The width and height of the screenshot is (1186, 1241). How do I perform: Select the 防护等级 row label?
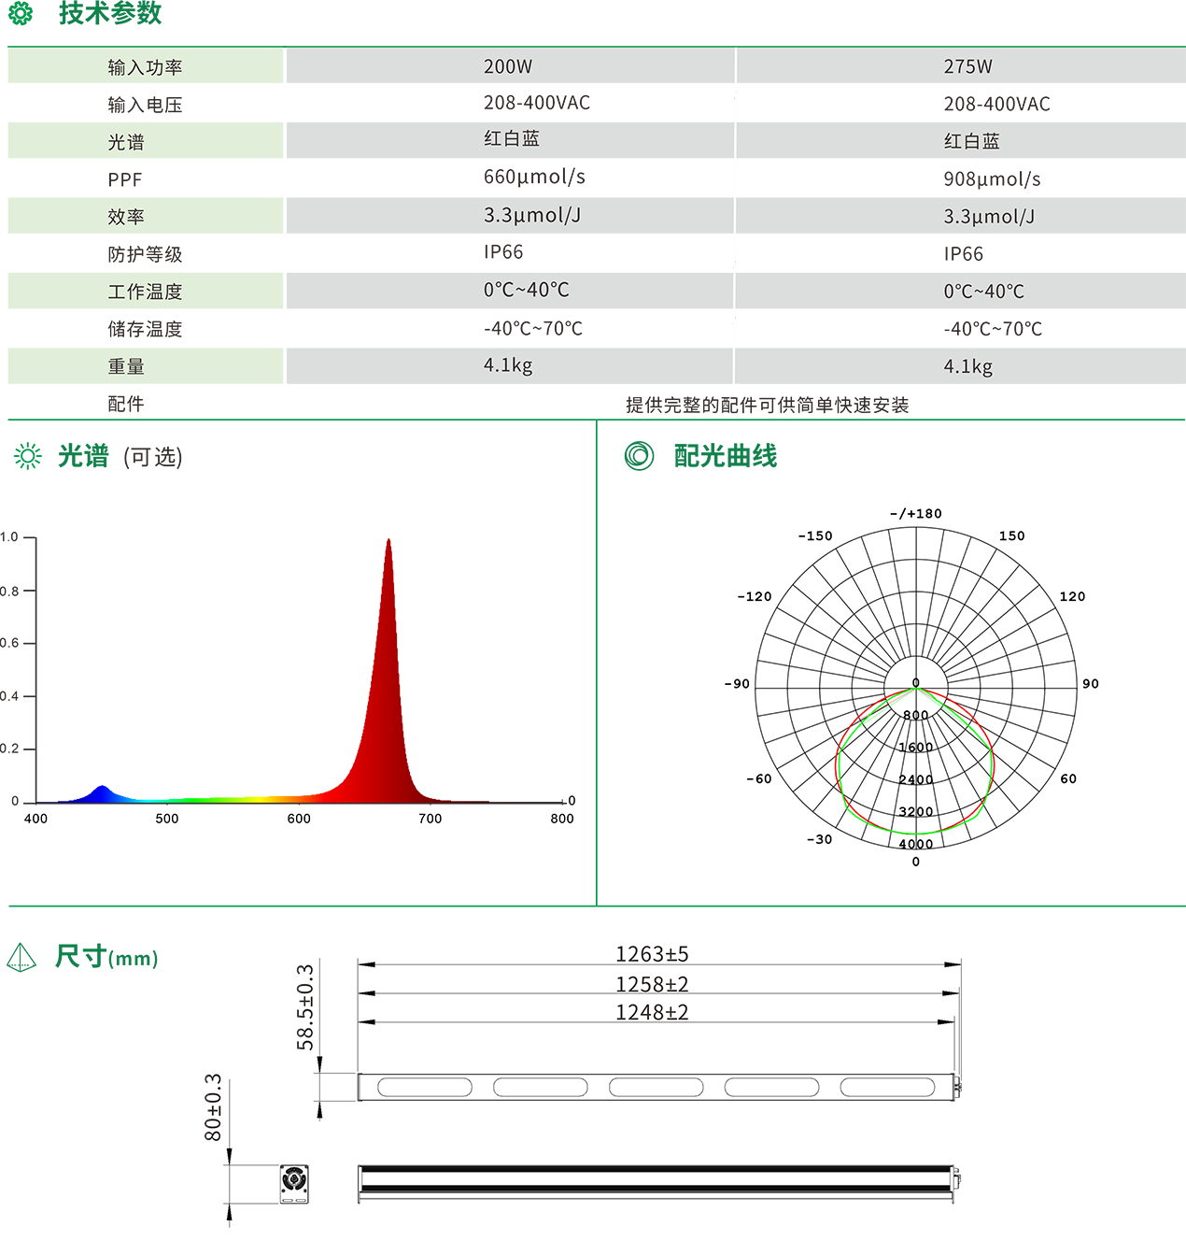(x=145, y=254)
